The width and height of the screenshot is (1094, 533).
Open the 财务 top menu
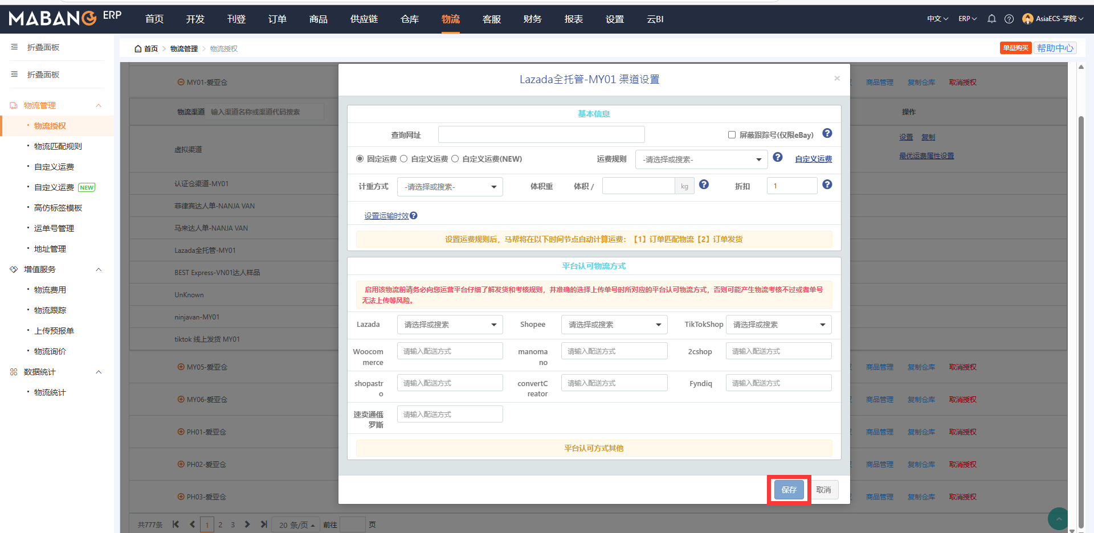[533, 19]
